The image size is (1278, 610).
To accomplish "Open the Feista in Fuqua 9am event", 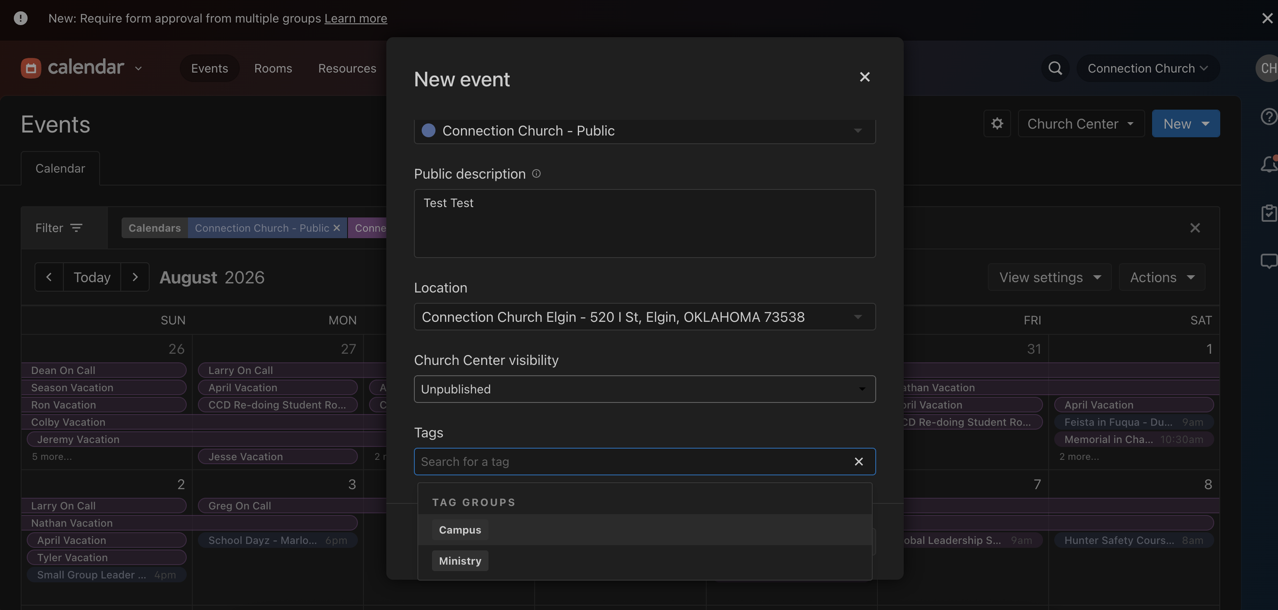I will pos(1134,422).
